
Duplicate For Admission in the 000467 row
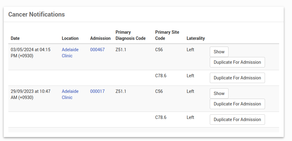coord(237,62)
